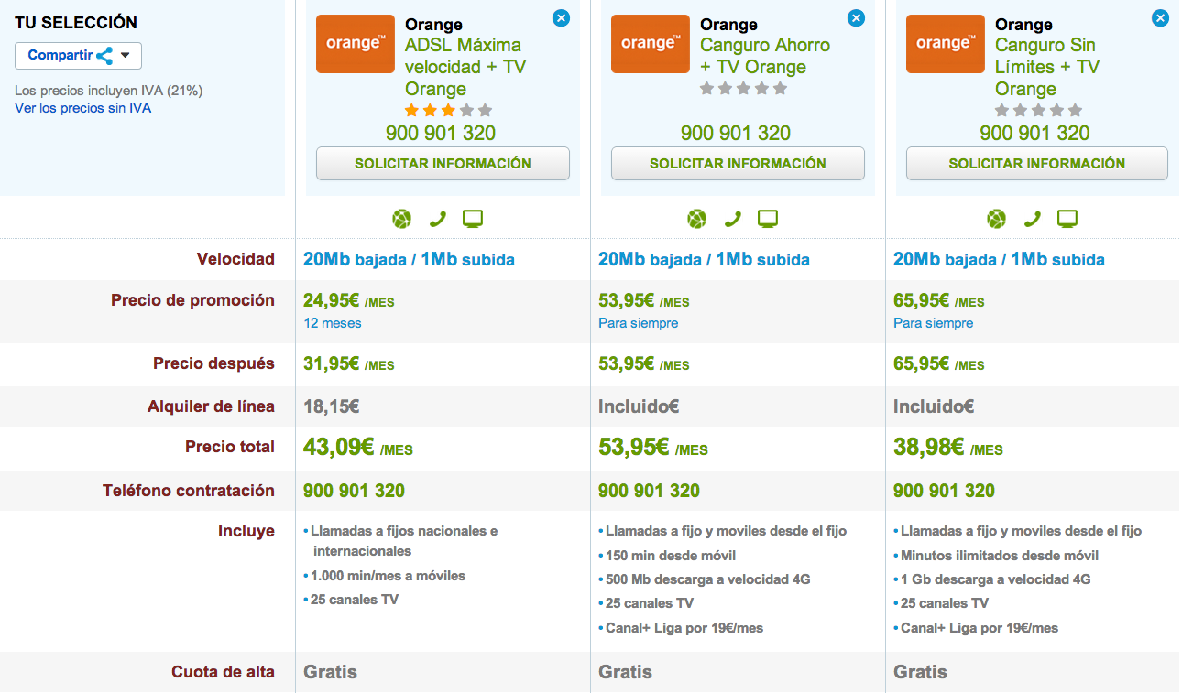Screen dimensions: 1182x693
Task: Open the Compartir share dropdown
Action: (78, 55)
